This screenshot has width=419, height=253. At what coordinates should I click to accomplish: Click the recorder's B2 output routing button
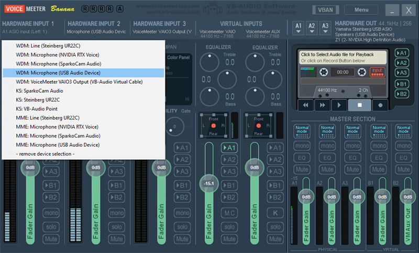402,94
